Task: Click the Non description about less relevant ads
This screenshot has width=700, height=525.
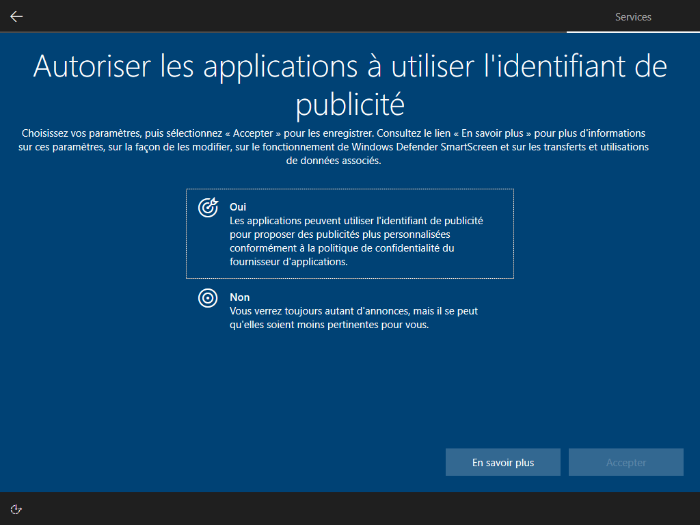Action: click(x=353, y=318)
